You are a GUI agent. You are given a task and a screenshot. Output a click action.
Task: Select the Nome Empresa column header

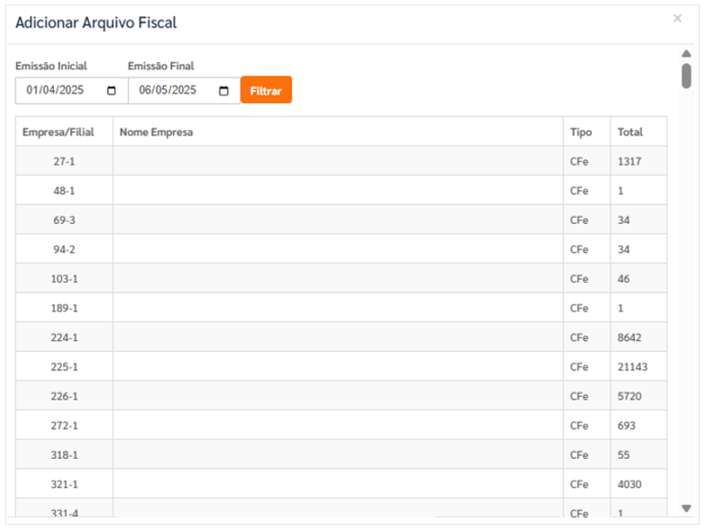[x=339, y=131]
